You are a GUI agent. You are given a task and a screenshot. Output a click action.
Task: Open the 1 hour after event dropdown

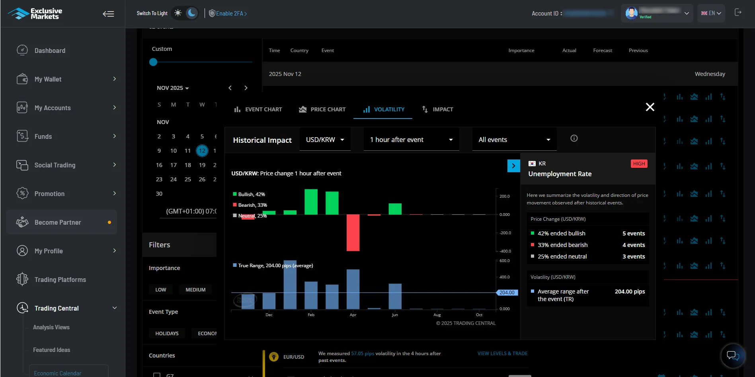(411, 140)
